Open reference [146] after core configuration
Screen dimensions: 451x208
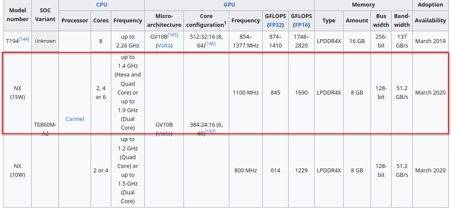(x=210, y=44)
